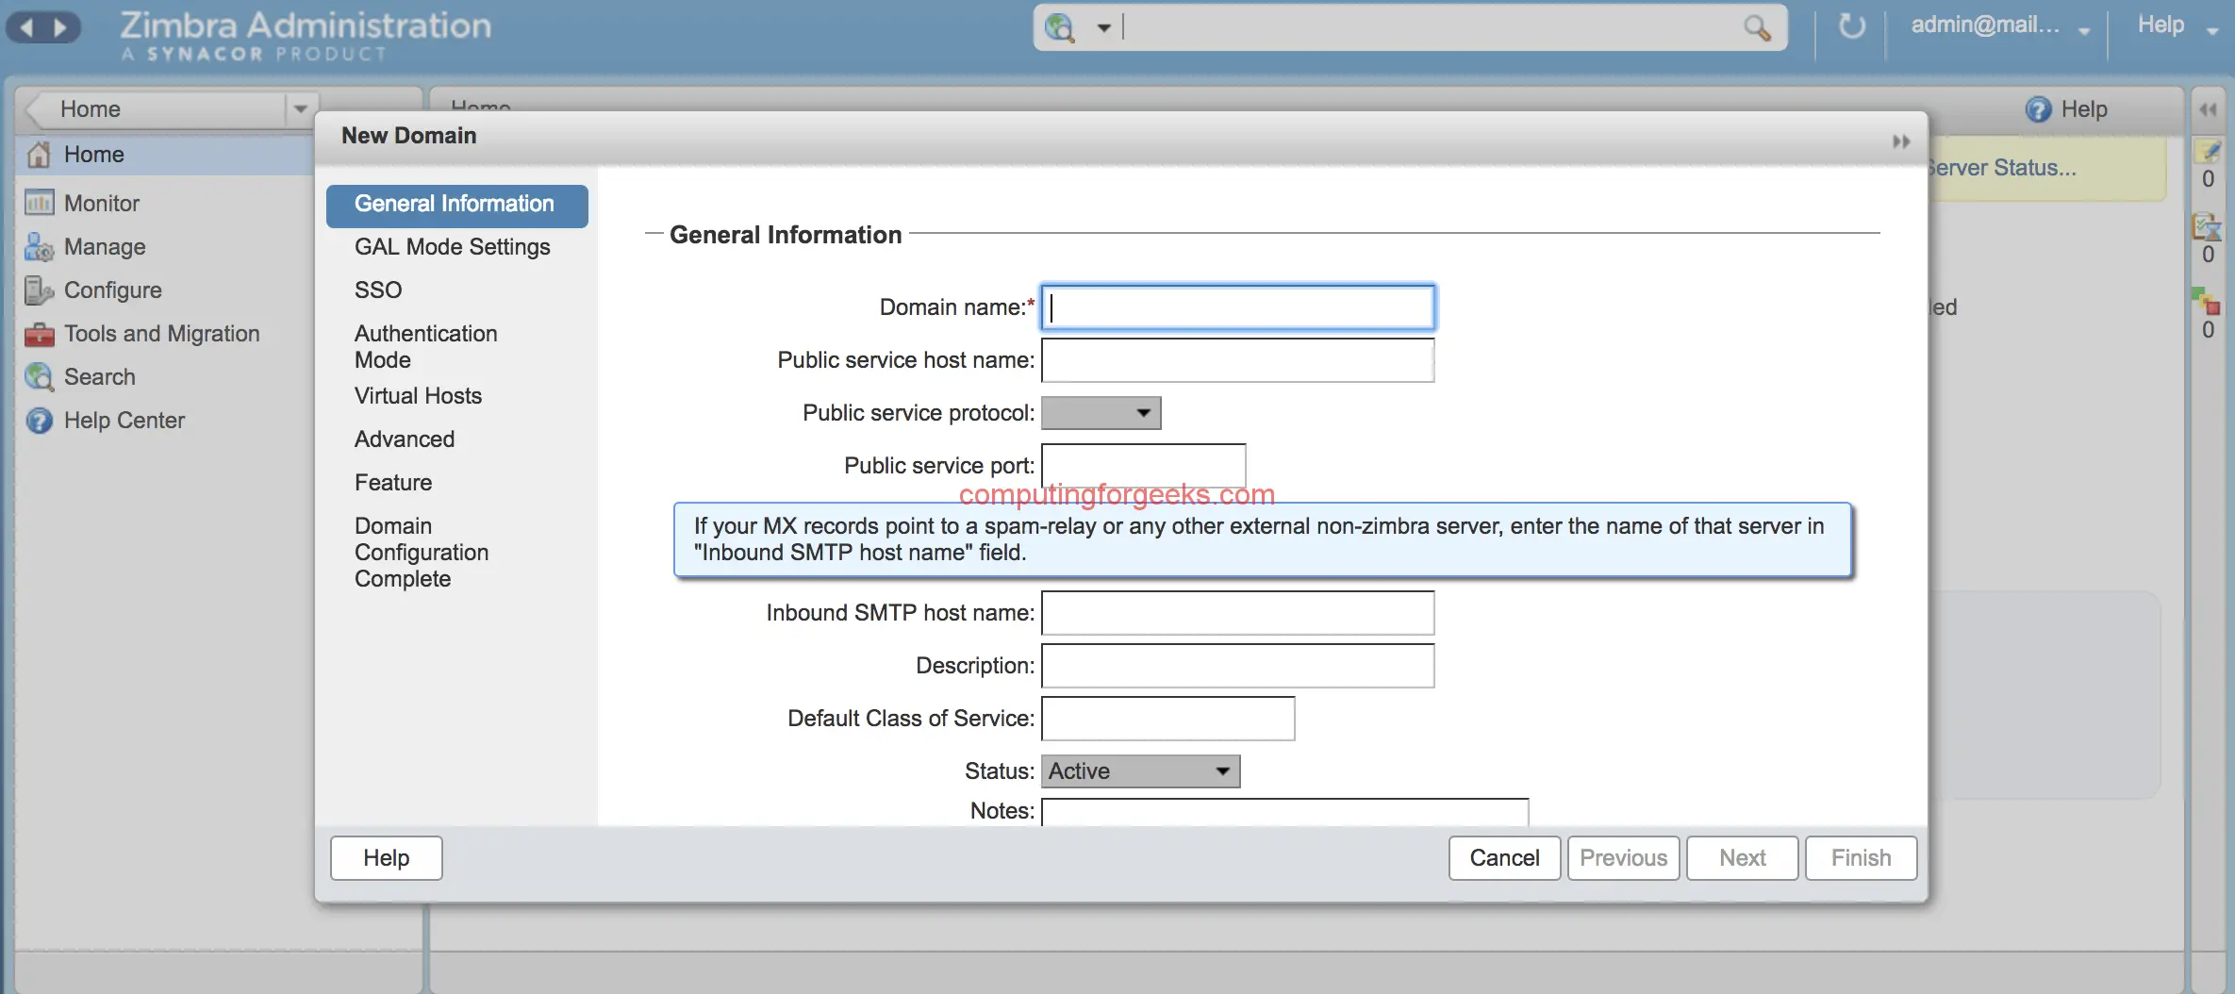
Task: Select Monitor in the navigation tree
Action: click(102, 203)
